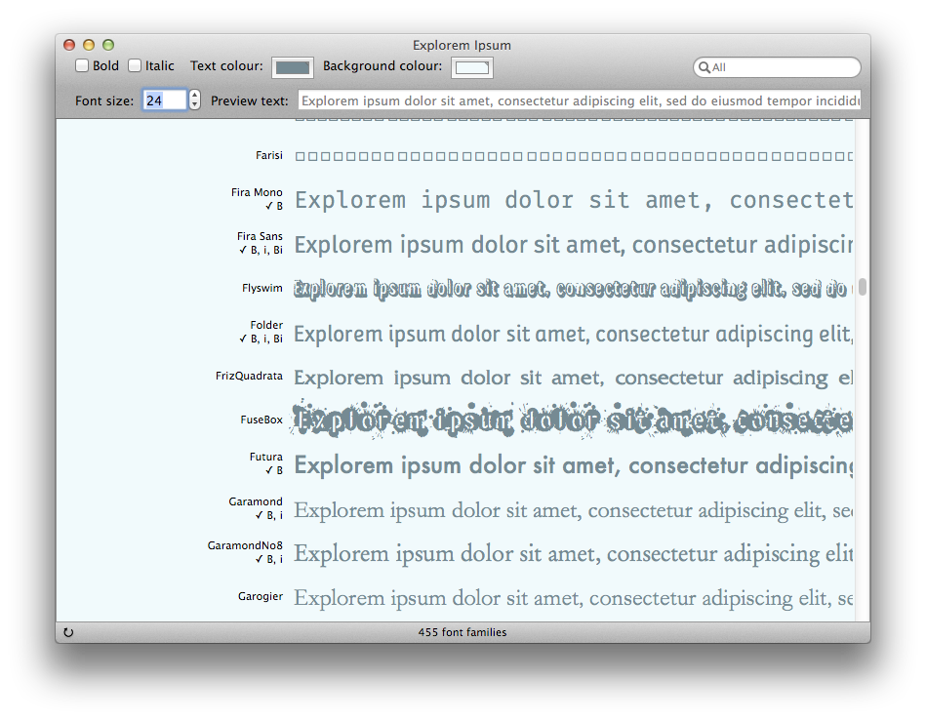Click the Futura preview text
This screenshot has height=720, width=926.
(x=574, y=466)
